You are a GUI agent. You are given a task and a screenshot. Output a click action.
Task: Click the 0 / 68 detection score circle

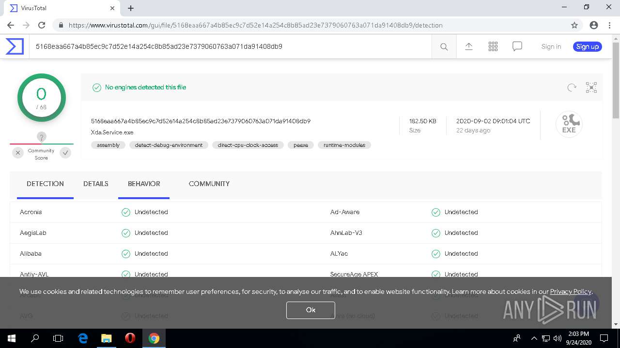[42, 98]
